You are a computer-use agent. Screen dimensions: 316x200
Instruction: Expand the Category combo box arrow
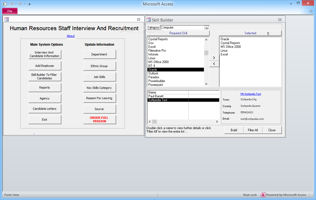207,28
